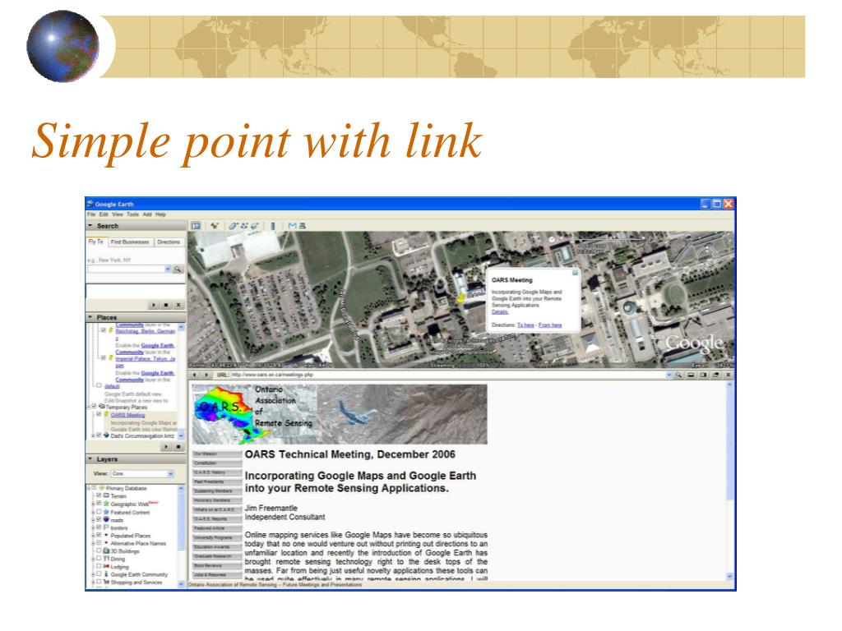Image resolution: width=842 pixels, height=631 pixels.
Task: Enable the Lodging layer checkbox
Action: (x=99, y=565)
